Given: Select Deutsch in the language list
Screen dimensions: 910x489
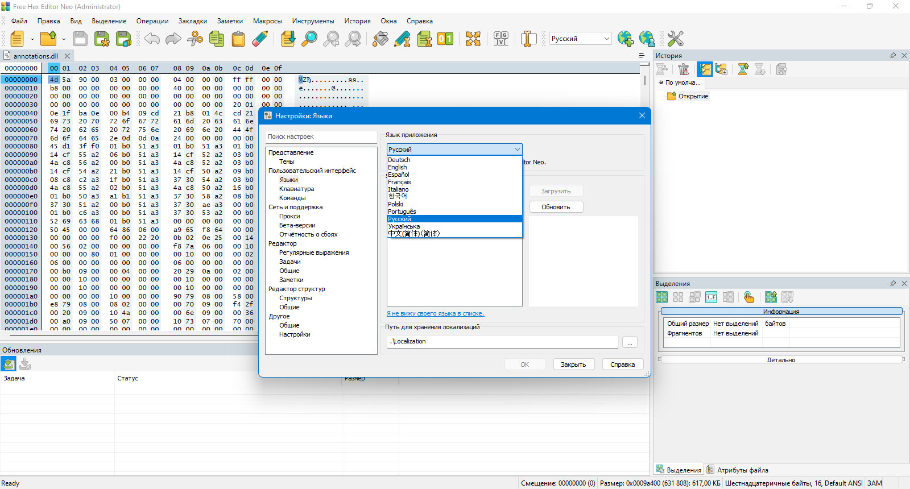Looking at the screenshot, I should (x=454, y=160).
